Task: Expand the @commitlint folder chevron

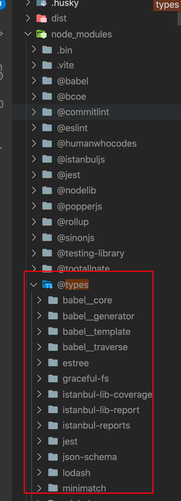Action: pyautogui.click(x=34, y=112)
